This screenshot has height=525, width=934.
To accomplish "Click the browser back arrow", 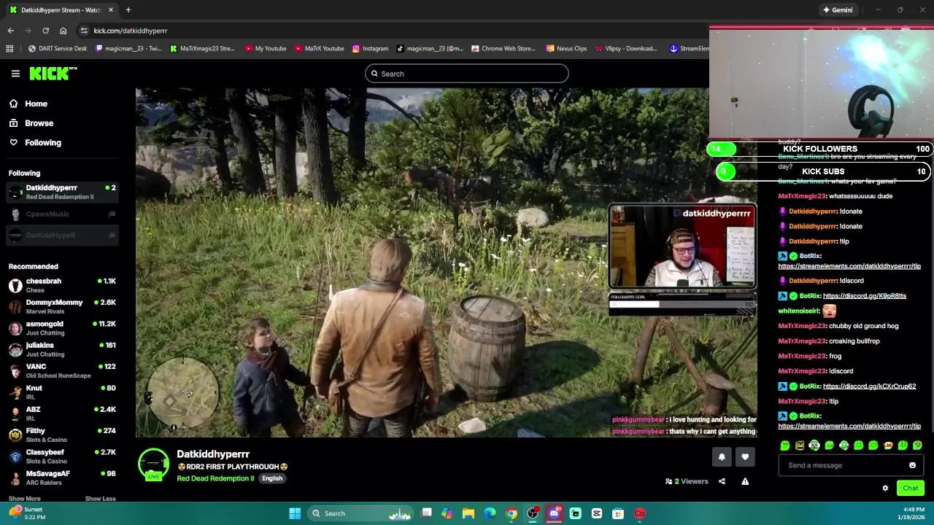I will pyautogui.click(x=10, y=31).
